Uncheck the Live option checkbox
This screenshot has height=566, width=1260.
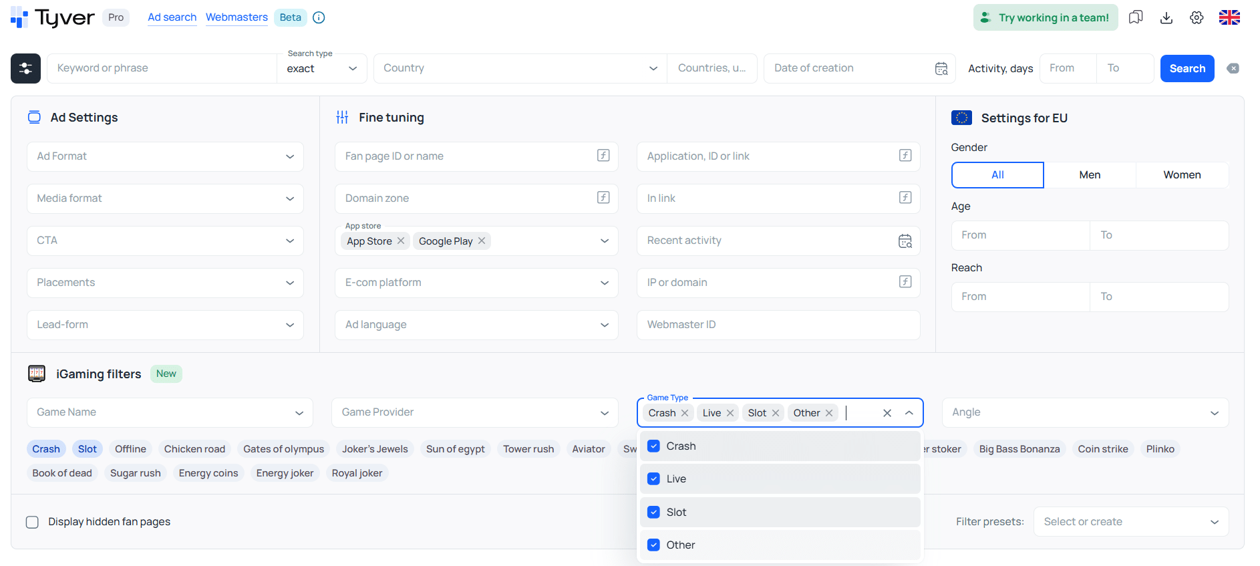(654, 478)
